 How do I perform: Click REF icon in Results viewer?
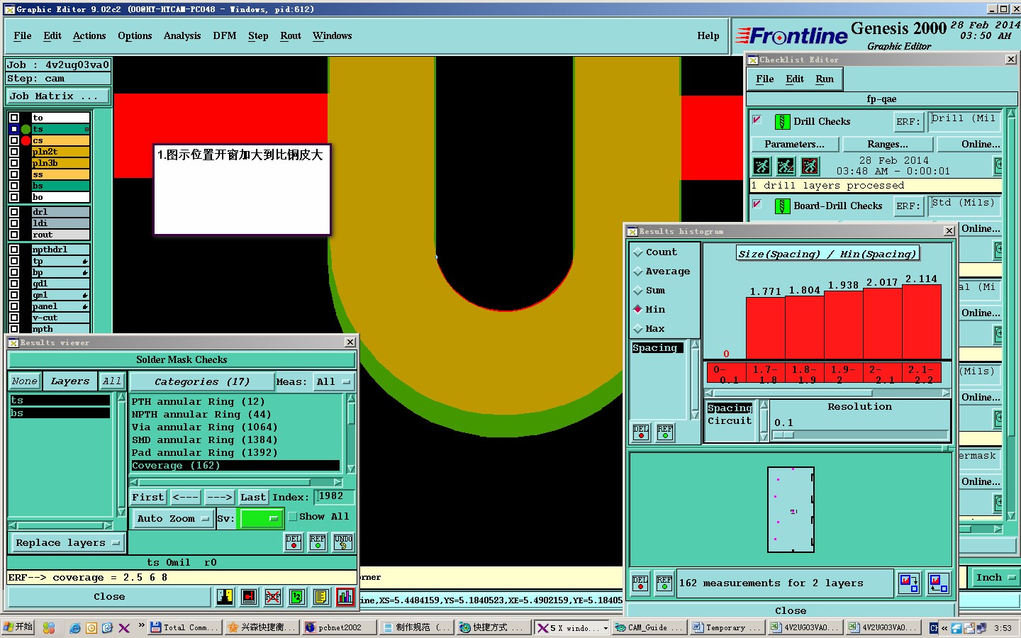(318, 542)
